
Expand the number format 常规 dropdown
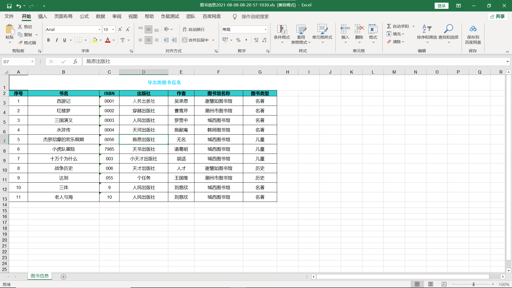[265, 30]
